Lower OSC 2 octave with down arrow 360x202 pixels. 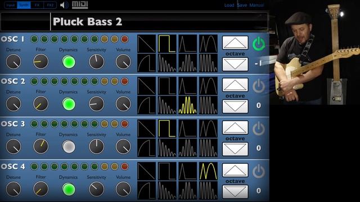point(235,106)
